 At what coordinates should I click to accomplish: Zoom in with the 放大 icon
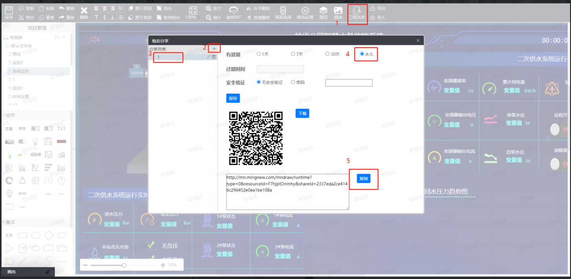click(214, 8)
